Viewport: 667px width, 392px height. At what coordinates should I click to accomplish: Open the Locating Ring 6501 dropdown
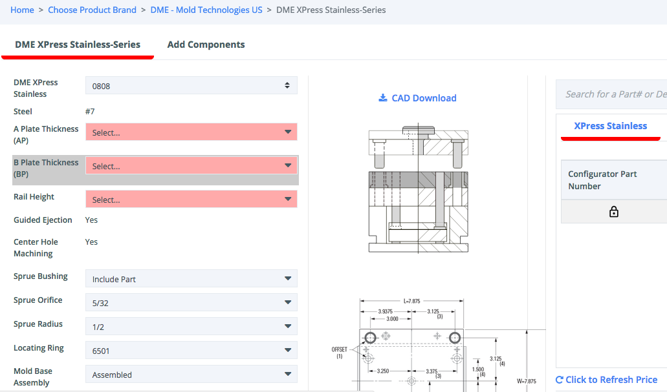[191, 351]
